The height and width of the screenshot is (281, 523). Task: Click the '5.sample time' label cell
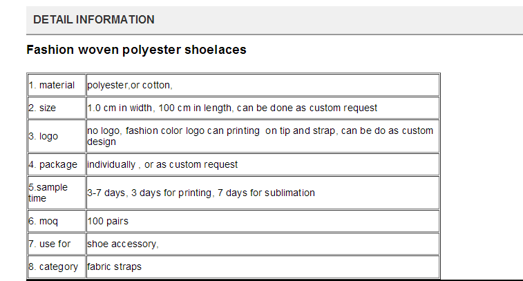coord(57,193)
